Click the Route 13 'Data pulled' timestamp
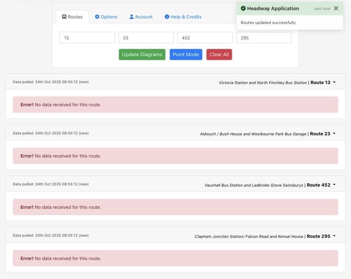351x279 pixels. [x=51, y=82]
